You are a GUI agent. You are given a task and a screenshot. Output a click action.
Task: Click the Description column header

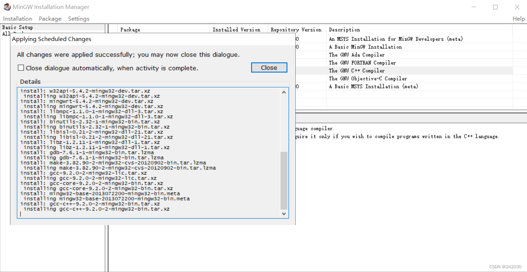(x=419, y=29)
